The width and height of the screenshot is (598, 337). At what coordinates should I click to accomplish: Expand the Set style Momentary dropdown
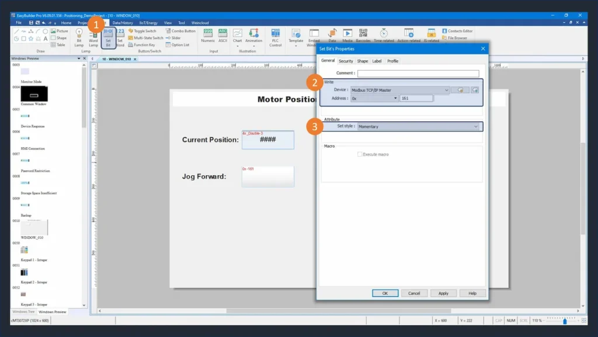point(476,126)
